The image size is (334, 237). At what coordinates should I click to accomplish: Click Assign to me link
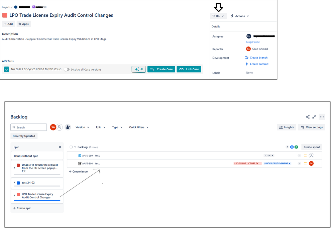(x=253, y=42)
